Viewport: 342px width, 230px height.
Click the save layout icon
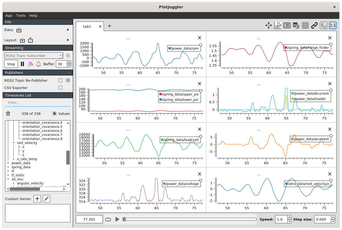30,40
